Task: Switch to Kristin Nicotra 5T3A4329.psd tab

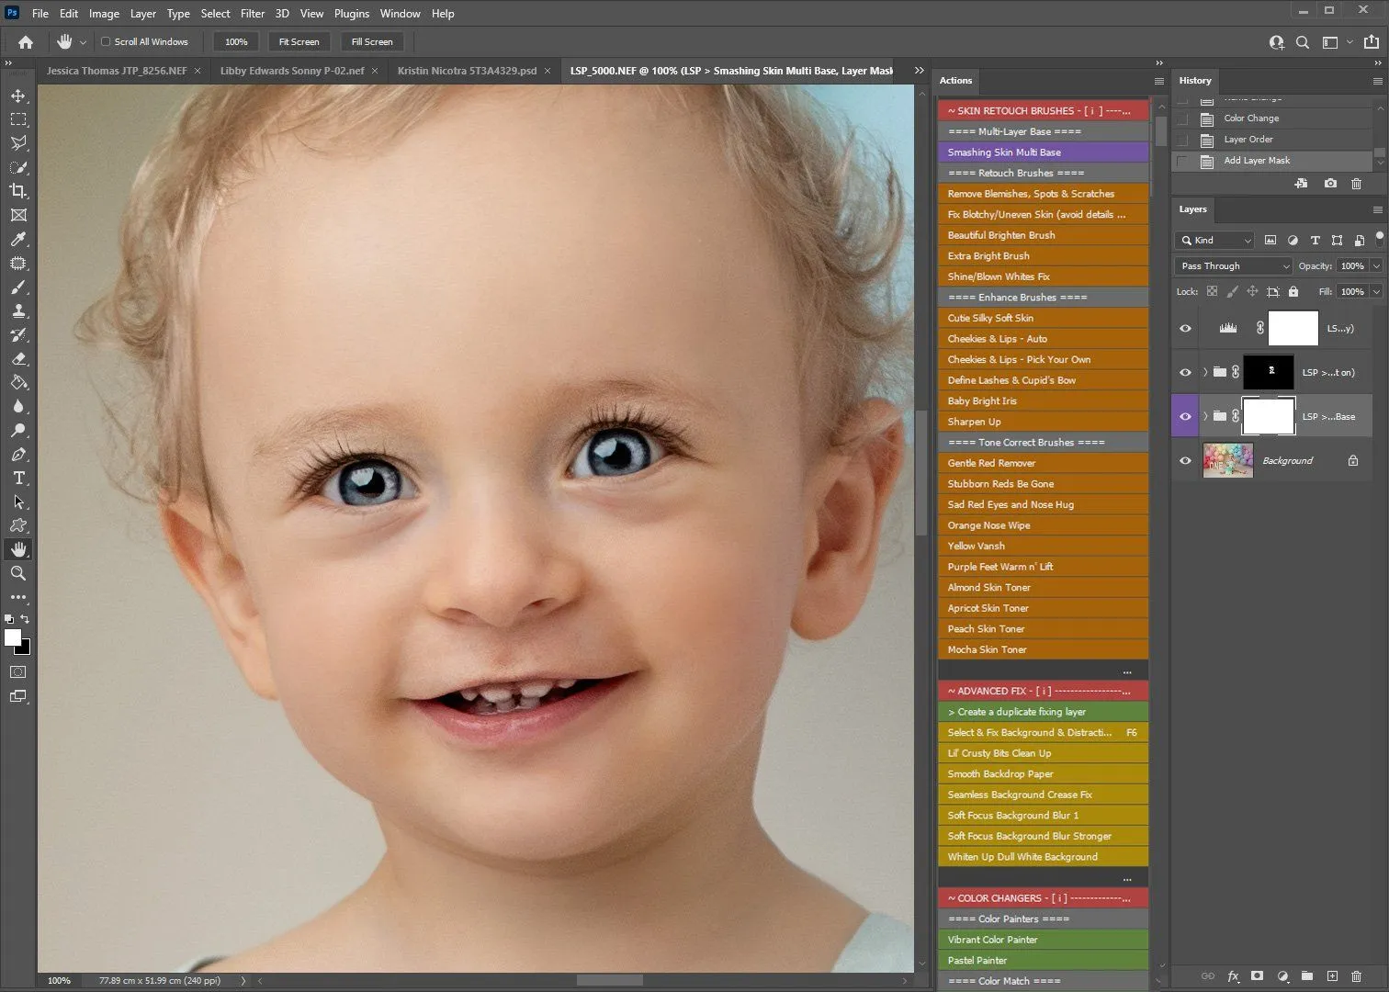Action: pyautogui.click(x=467, y=71)
